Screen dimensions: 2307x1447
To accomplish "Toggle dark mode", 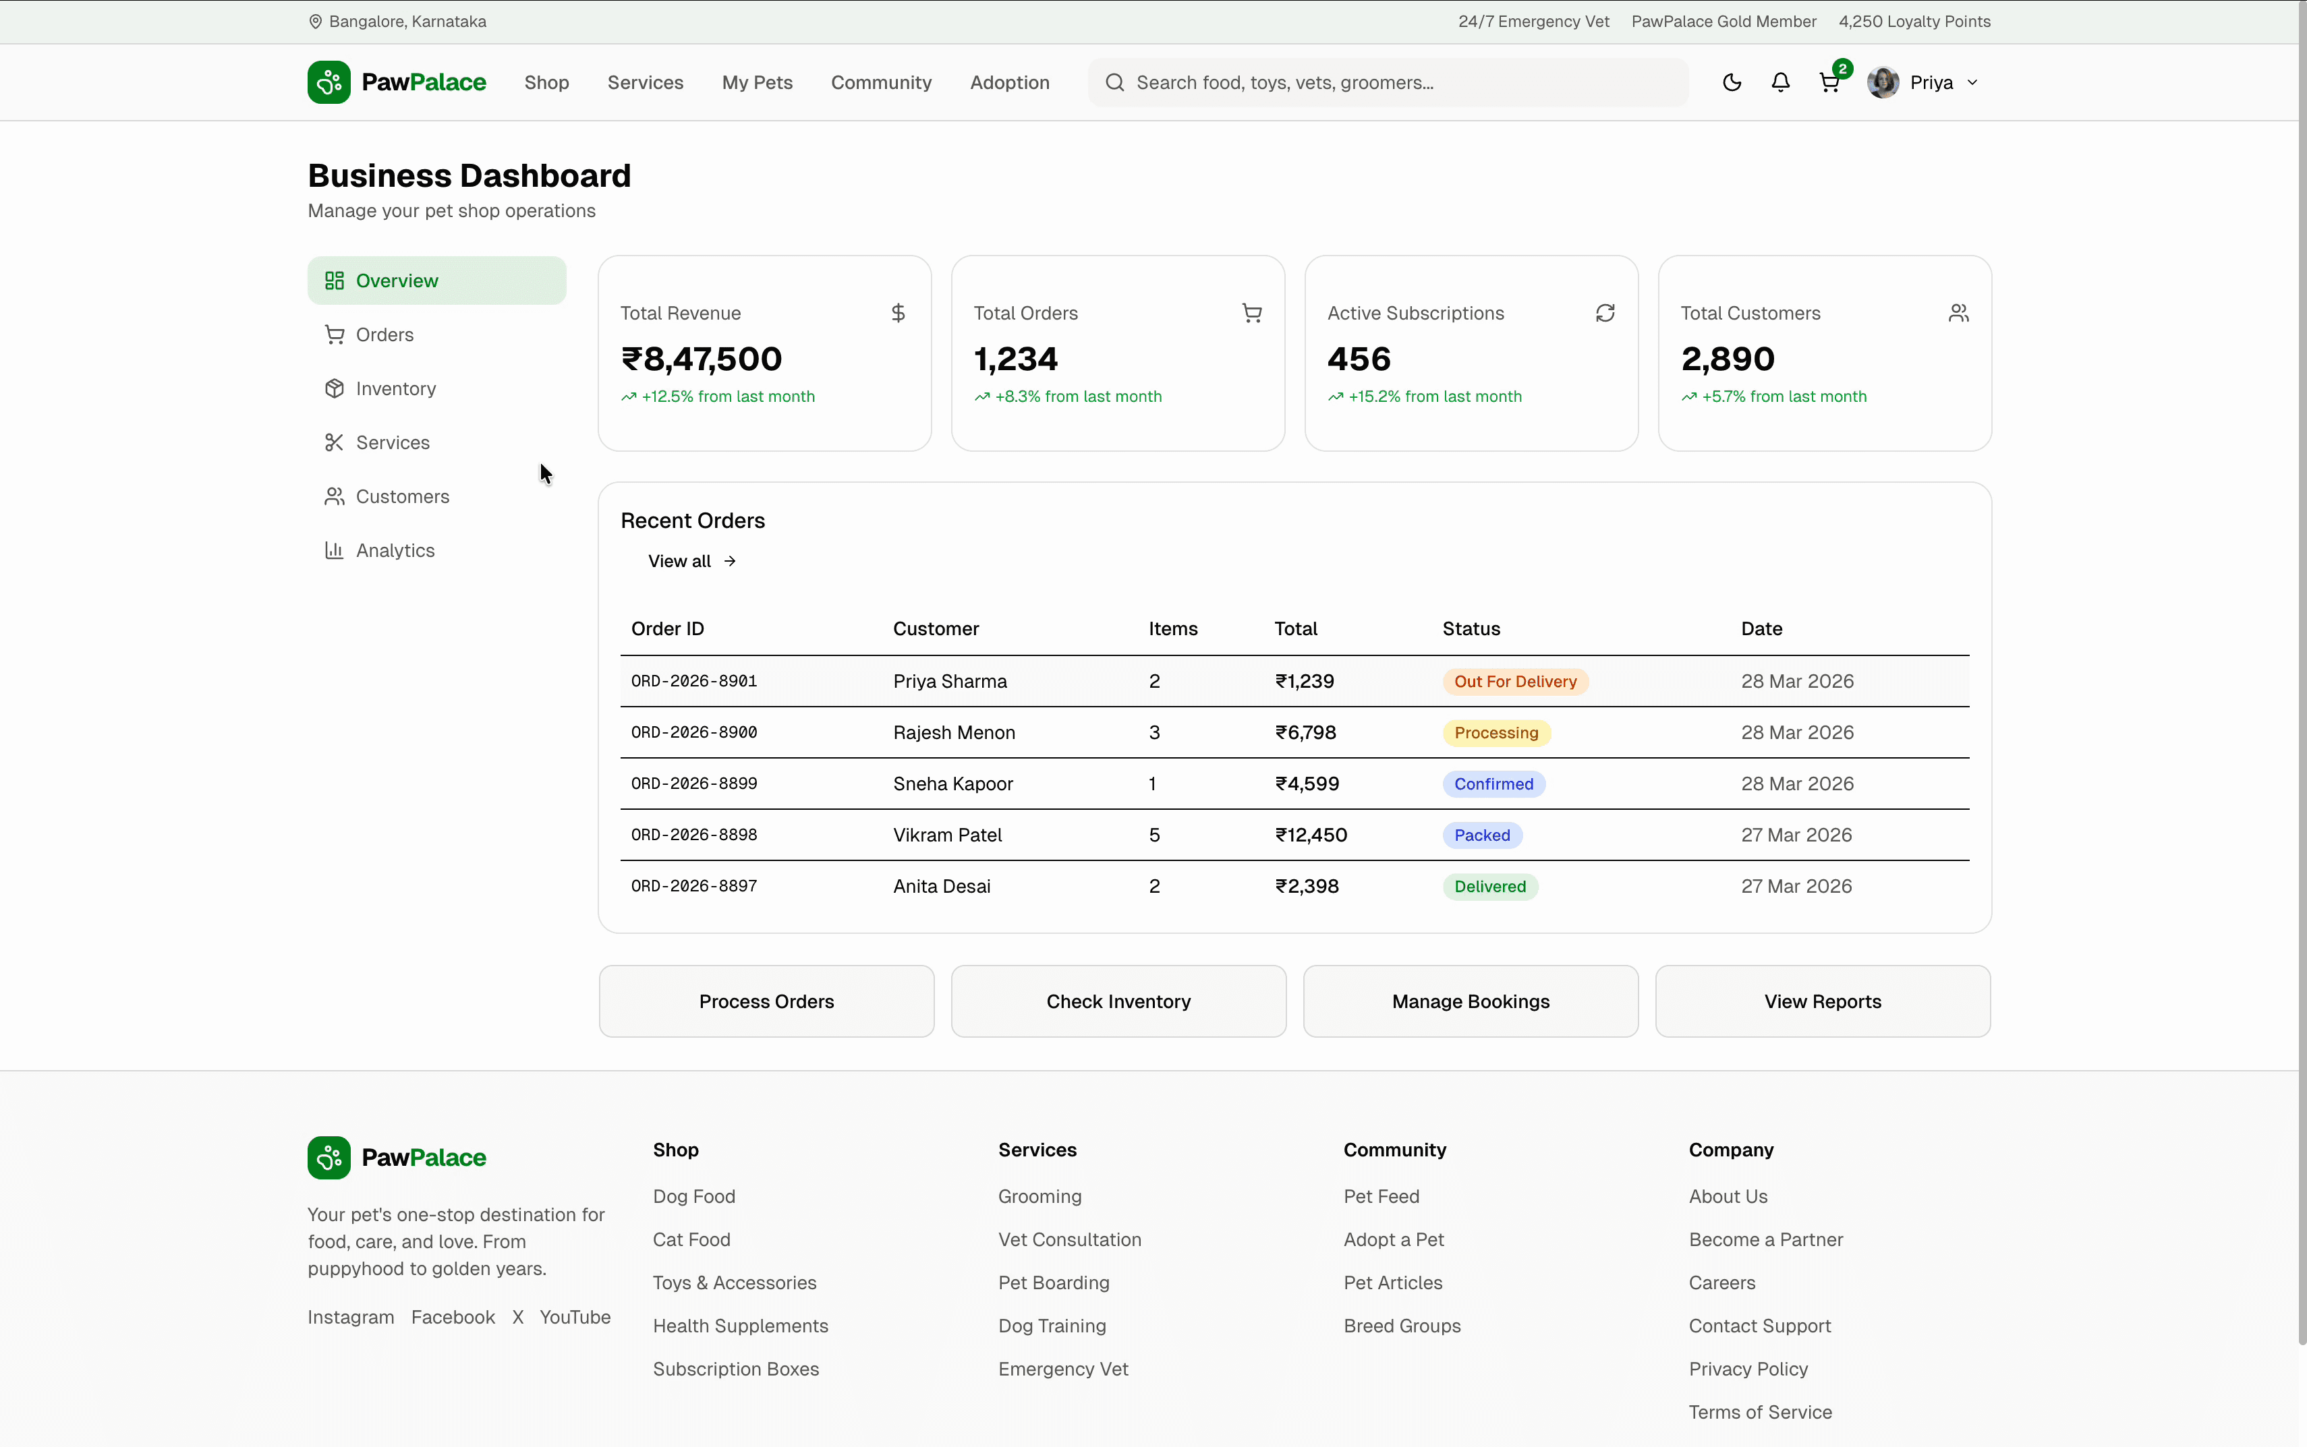I will pos(1732,82).
